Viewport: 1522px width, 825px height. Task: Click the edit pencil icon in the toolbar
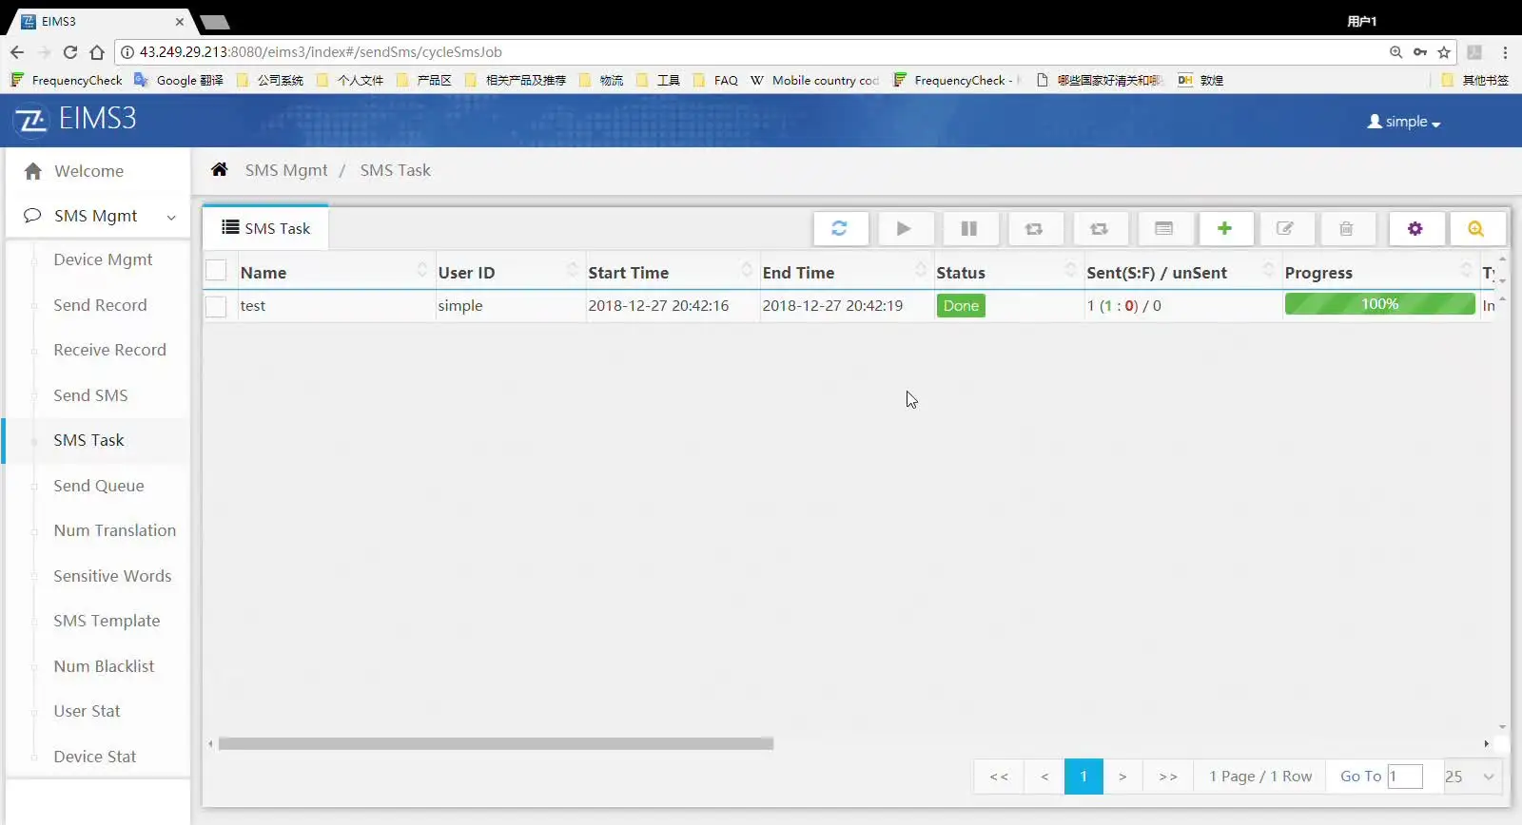point(1285,228)
